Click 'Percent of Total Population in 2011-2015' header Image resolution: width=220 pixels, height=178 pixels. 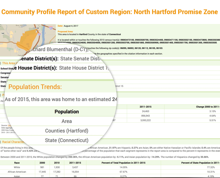click(123, 163)
